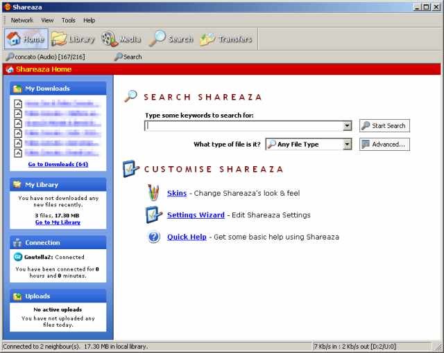This screenshot has height=353, width=444.
Task: Click the My Library panel header
Action: point(58,185)
